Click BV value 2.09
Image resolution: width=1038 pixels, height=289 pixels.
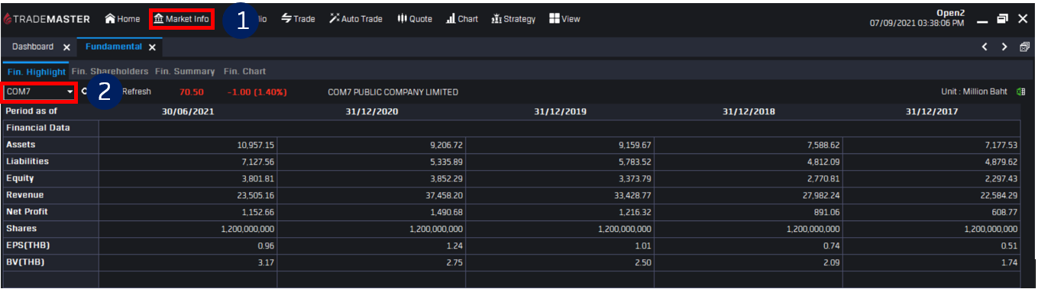tap(832, 262)
